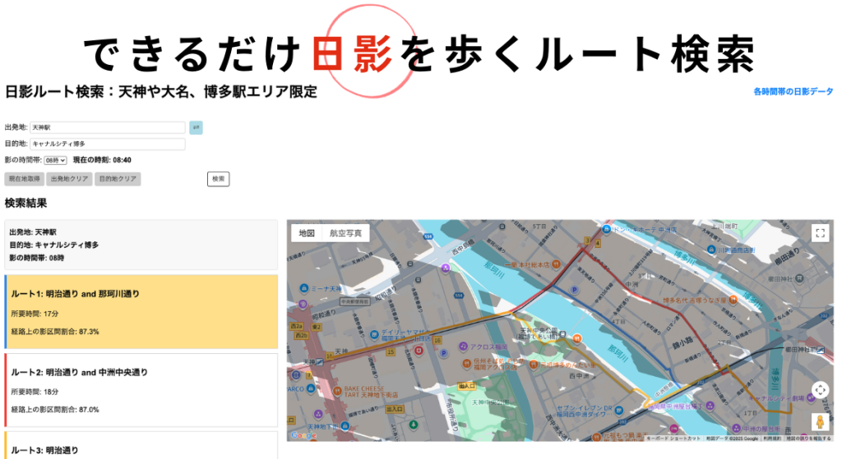Image resolution: width=842 pixels, height=459 pixels.
Task: Click the 出発地クリア button
Action: click(x=69, y=179)
